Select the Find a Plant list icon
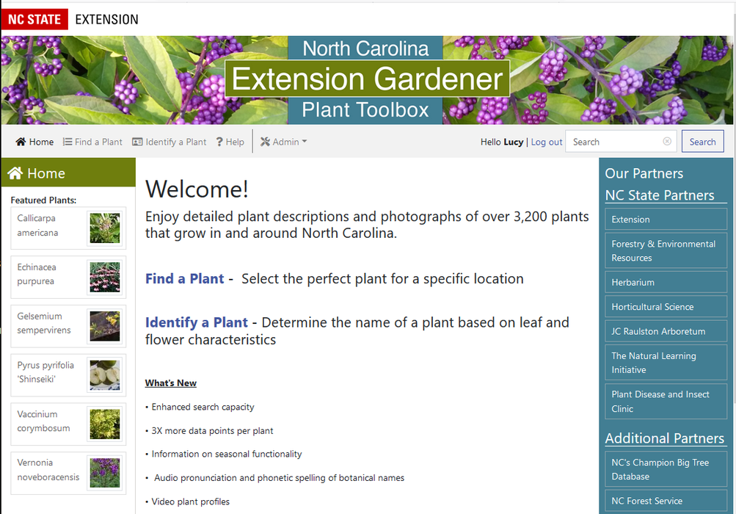The width and height of the screenshot is (736, 514). tap(67, 142)
